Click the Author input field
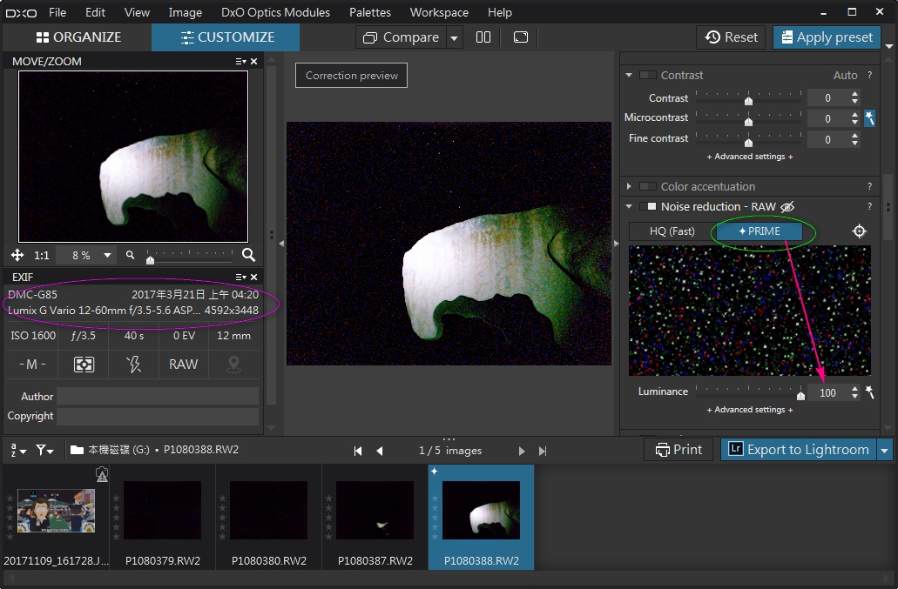 tap(158, 396)
